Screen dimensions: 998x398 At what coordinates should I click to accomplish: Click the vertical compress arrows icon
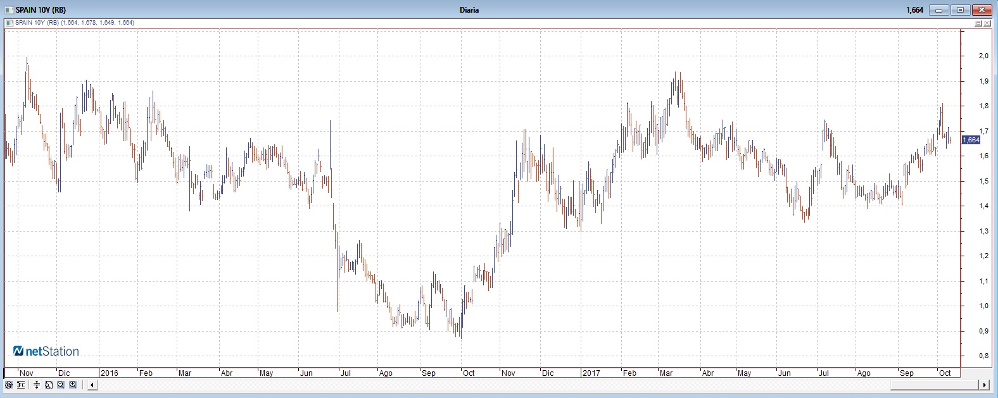(x=37, y=385)
